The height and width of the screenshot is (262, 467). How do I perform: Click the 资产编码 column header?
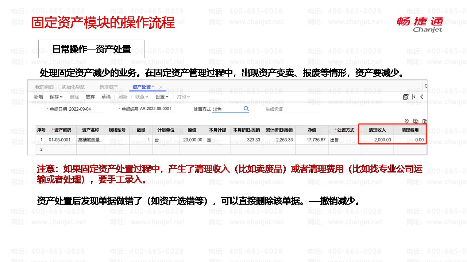62,130
